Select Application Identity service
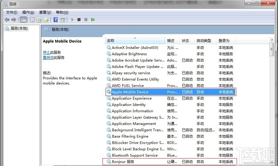Image resolution: width=278 pixels, height=166 pixels. tap(171, 105)
